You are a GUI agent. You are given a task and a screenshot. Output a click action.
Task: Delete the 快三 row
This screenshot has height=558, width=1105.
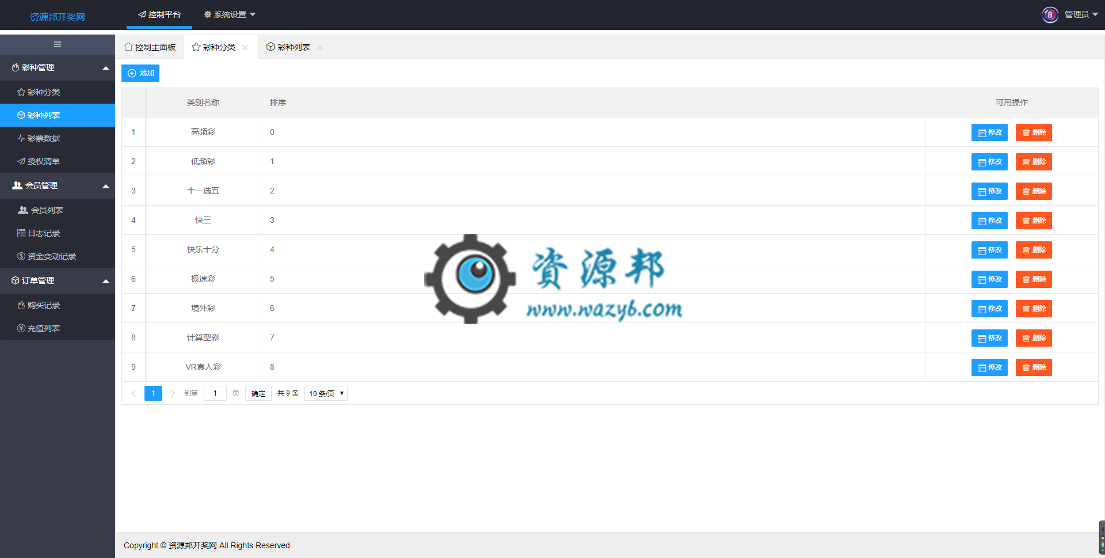tap(1034, 221)
